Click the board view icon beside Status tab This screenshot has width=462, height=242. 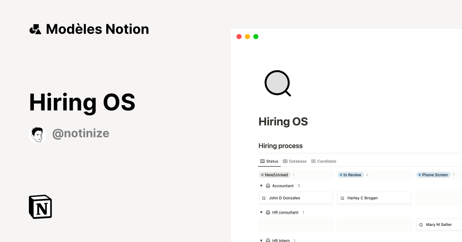pyautogui.click(x=263, y=161)
